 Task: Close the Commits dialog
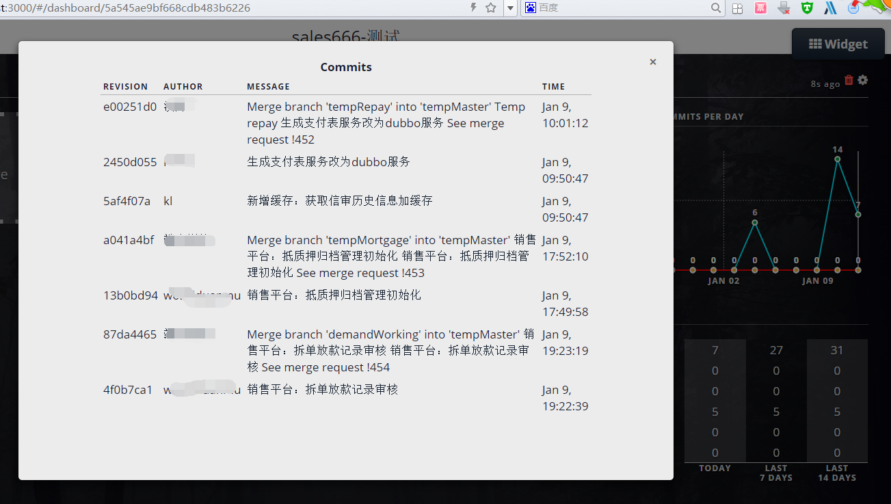pos(652,62)
